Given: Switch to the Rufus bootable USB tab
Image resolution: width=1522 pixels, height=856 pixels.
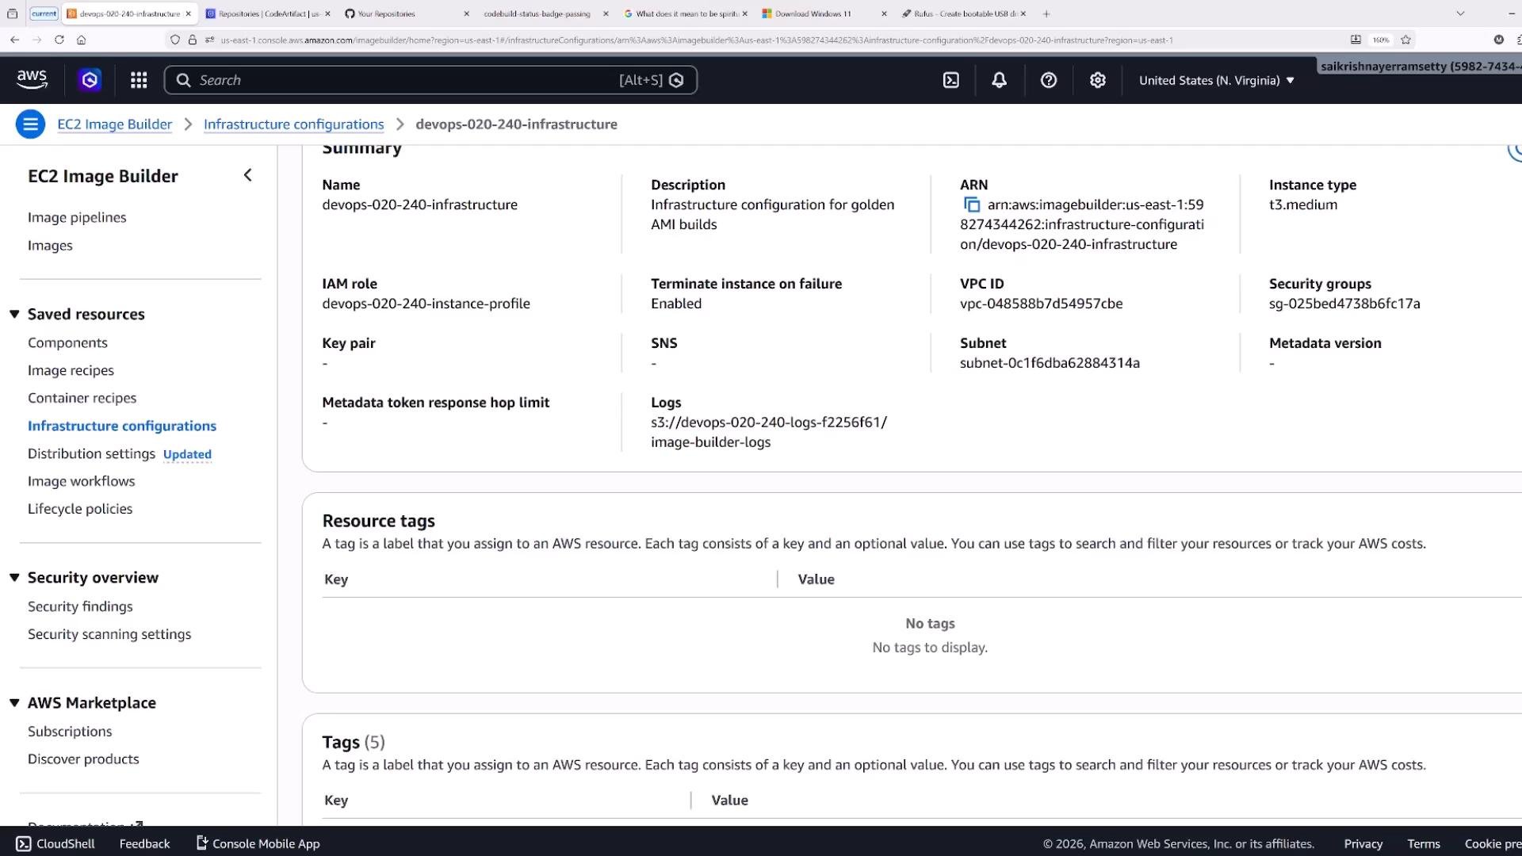Looking at the screenshot, I should pyautogui.click(x=962, y=13).
